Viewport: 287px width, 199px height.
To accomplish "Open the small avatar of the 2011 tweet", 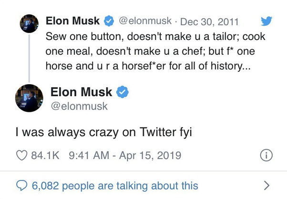I will [x=29, y=24].
